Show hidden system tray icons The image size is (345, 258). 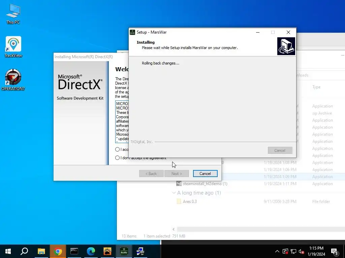277,251
